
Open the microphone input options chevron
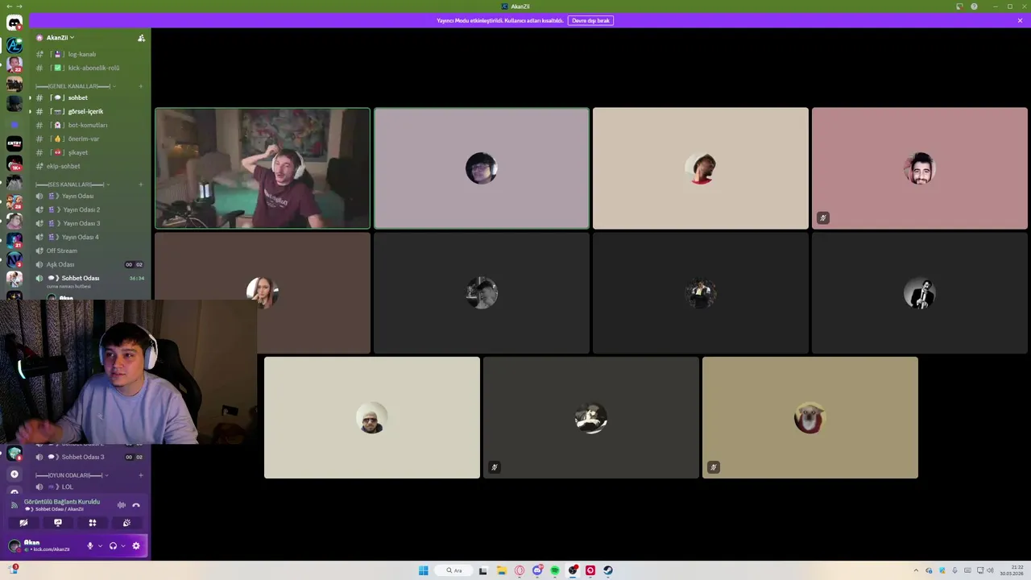(x=100, y=545)
